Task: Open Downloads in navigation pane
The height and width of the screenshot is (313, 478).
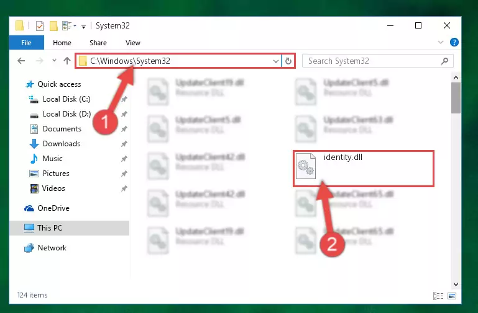Action: [62, 144]
